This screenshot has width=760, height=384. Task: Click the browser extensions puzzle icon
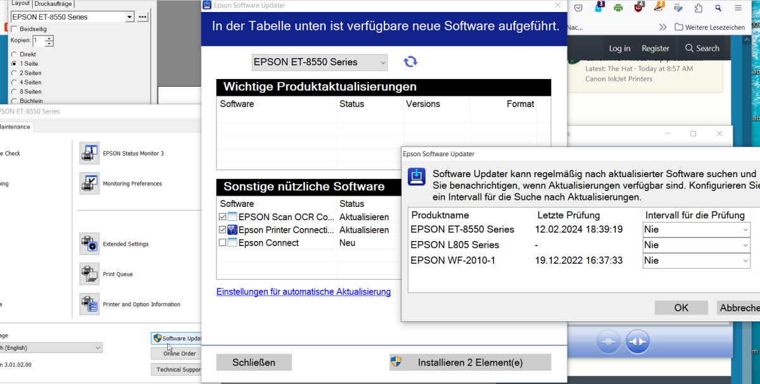click(x=698, y=8)
